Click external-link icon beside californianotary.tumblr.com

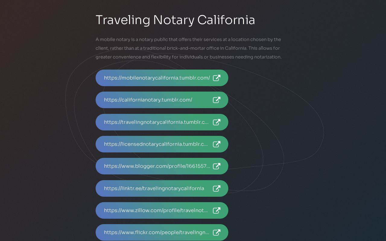pyautogui.click(x=217, y=100)
